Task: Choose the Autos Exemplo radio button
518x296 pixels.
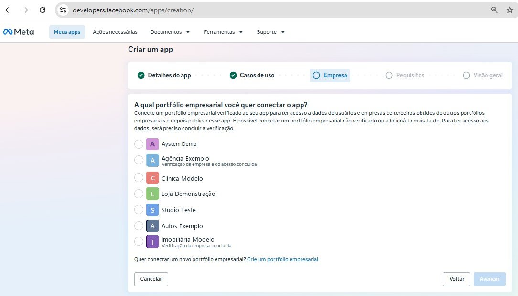Action: pyautogui.click(x=139, y=226)
